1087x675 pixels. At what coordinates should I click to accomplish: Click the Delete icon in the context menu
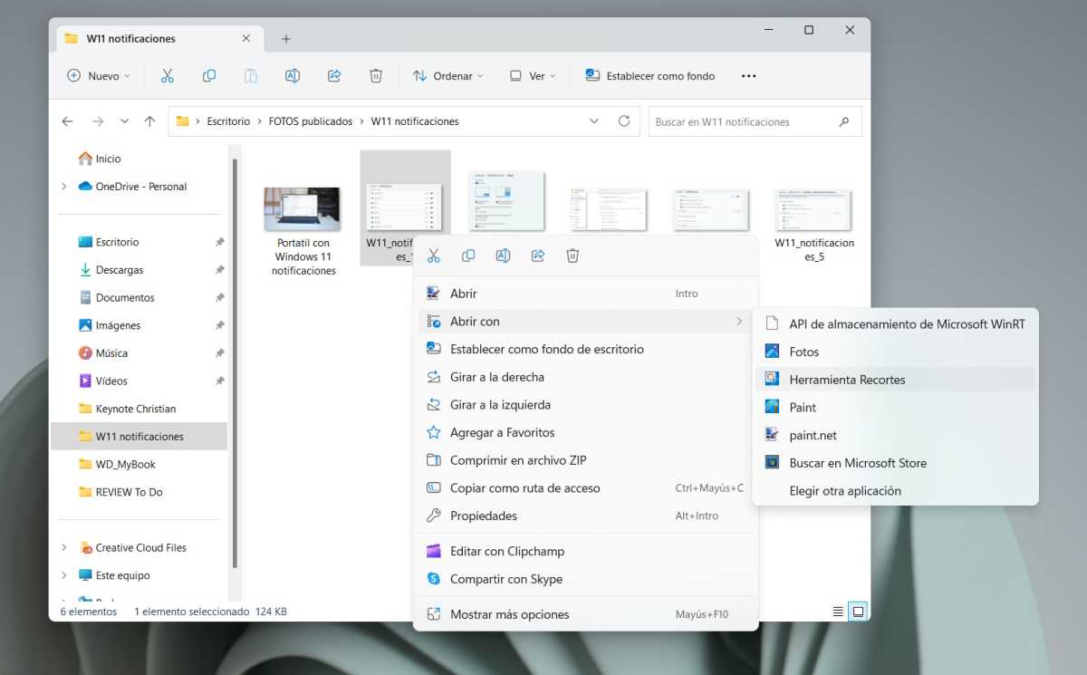point(572,256)
